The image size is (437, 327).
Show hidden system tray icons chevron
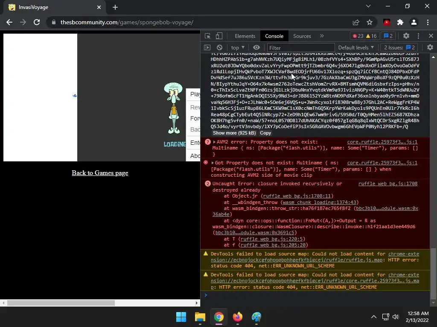coord(374,317)
